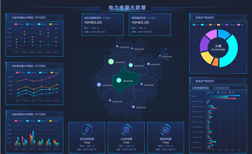Click the plug icon above 居民用电量

166,130
